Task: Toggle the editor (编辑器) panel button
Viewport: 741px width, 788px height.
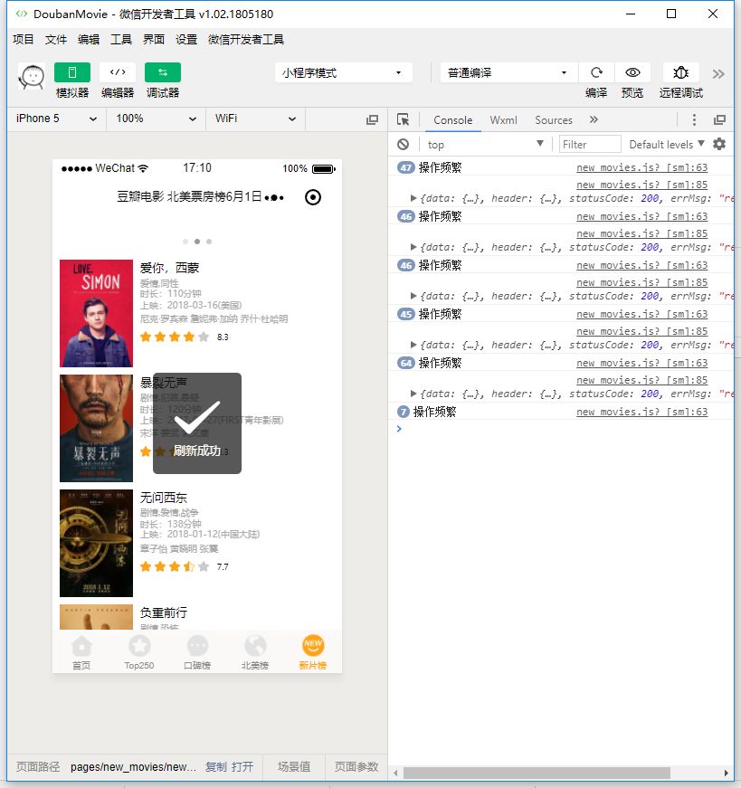Action: [118, 72]
